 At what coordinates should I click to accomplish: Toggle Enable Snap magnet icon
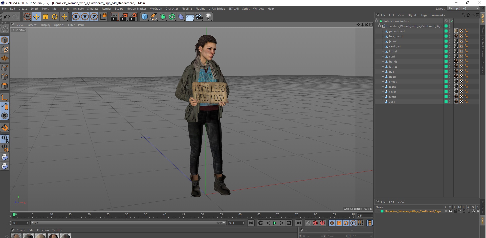pos(5,128)
